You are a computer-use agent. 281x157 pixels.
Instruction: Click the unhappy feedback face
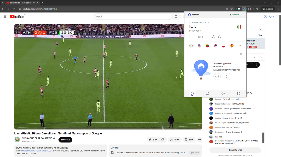227,76
